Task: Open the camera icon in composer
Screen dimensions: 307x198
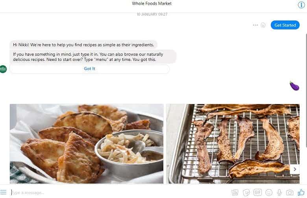Action: (x=290, y=192)
